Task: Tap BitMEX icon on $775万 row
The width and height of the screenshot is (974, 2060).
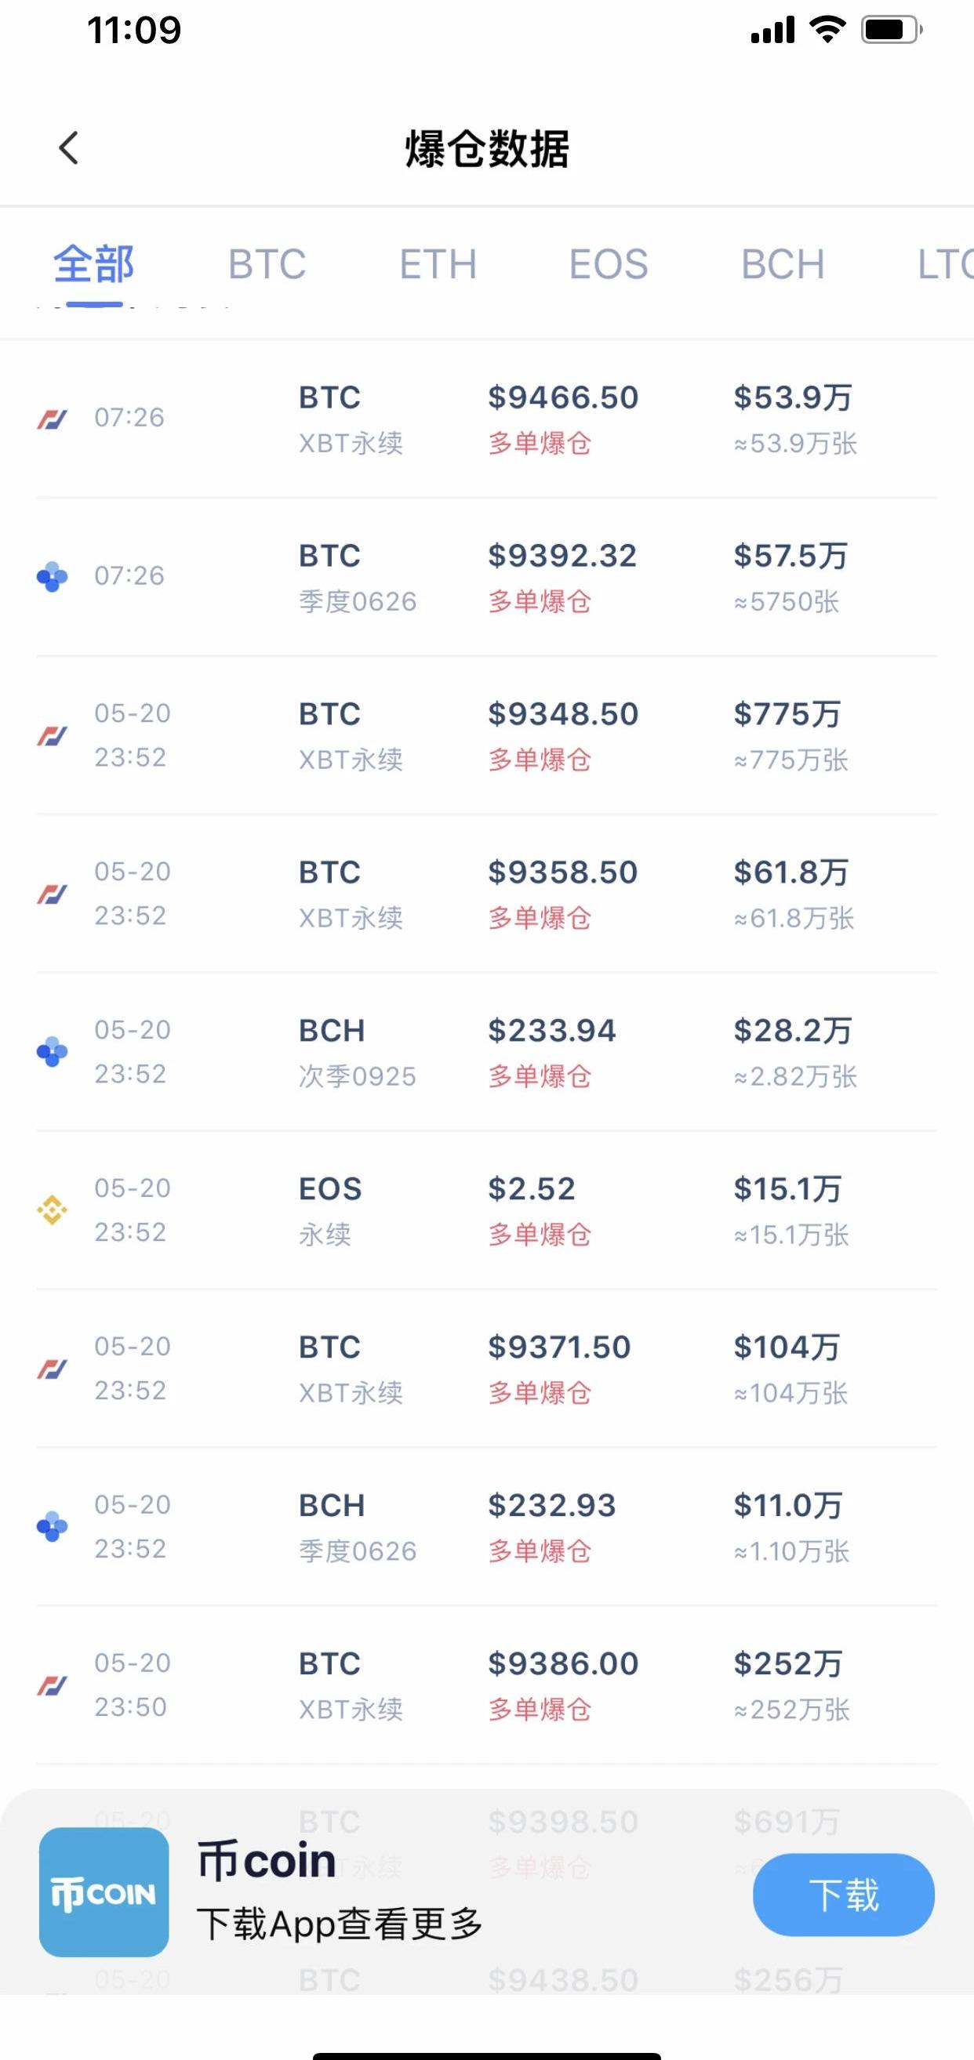Action: (52, 735)
